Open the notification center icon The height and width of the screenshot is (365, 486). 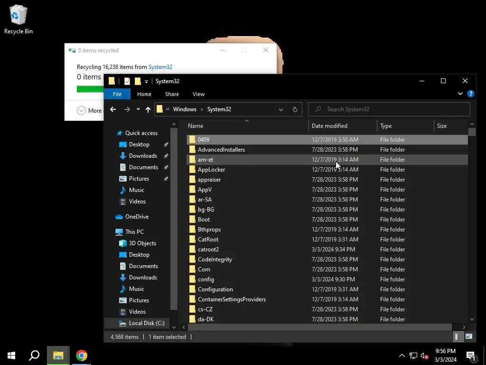(470, 355)
